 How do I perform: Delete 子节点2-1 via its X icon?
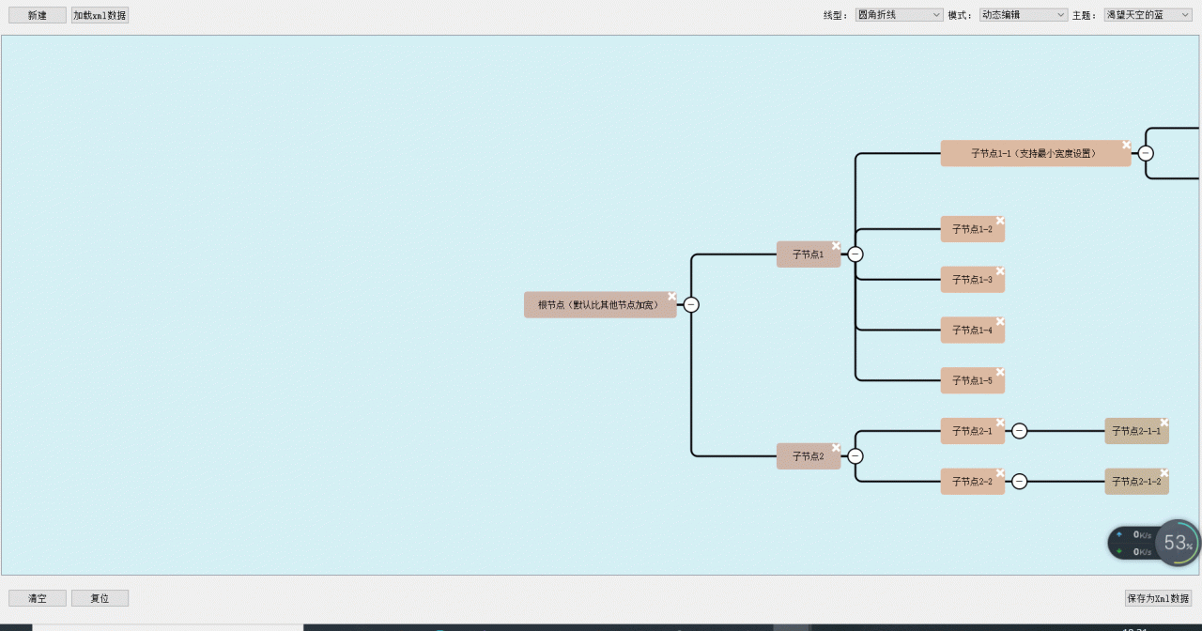[1000, 423]
